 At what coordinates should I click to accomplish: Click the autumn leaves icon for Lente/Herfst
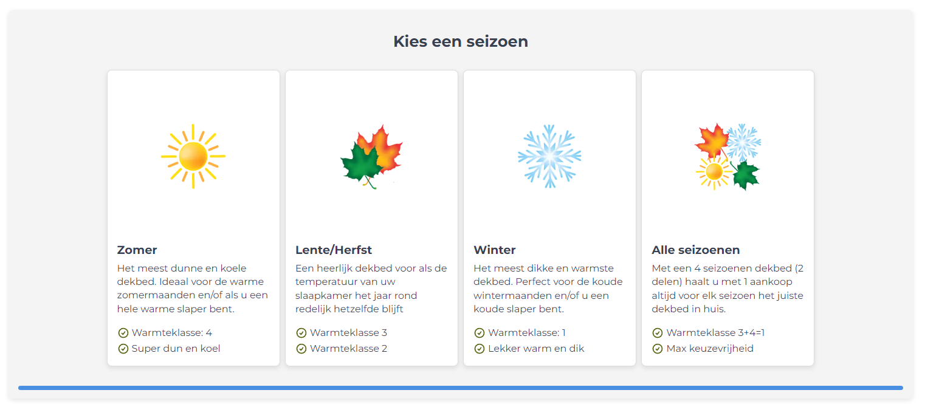tap(371, 157)
